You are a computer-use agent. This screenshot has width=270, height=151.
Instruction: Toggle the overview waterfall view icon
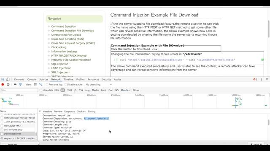[40, 85]
